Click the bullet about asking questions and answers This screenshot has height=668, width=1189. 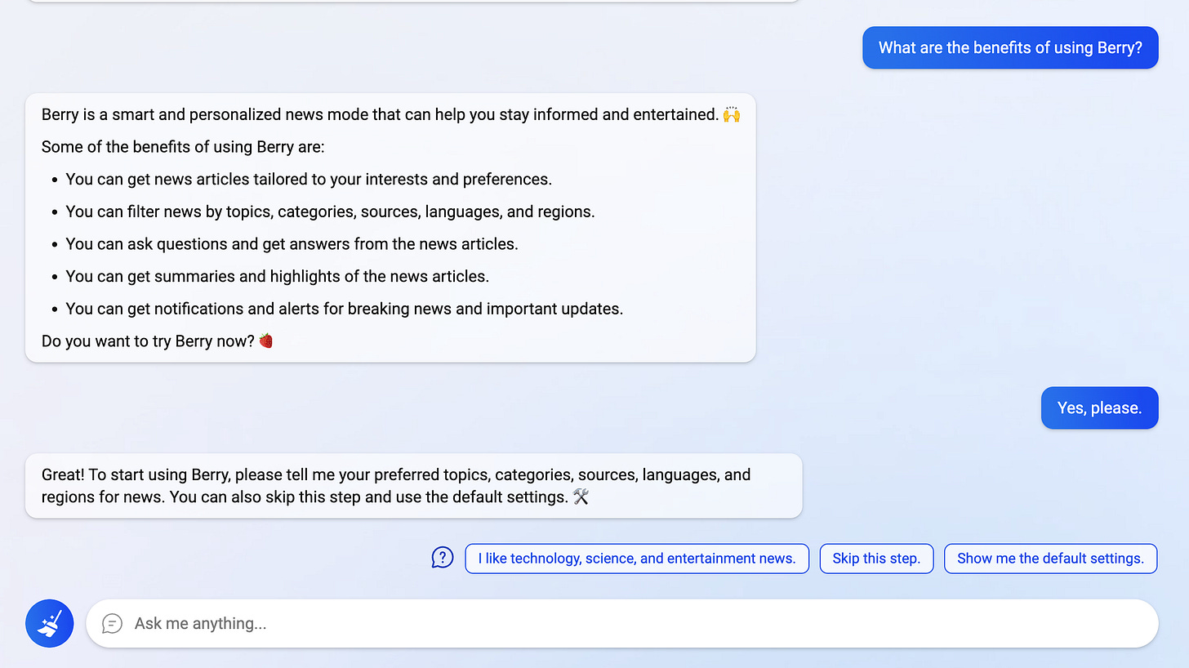(292, 244)
